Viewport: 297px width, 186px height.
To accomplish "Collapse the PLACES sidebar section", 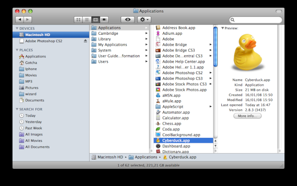I will (x=17, y=50).
